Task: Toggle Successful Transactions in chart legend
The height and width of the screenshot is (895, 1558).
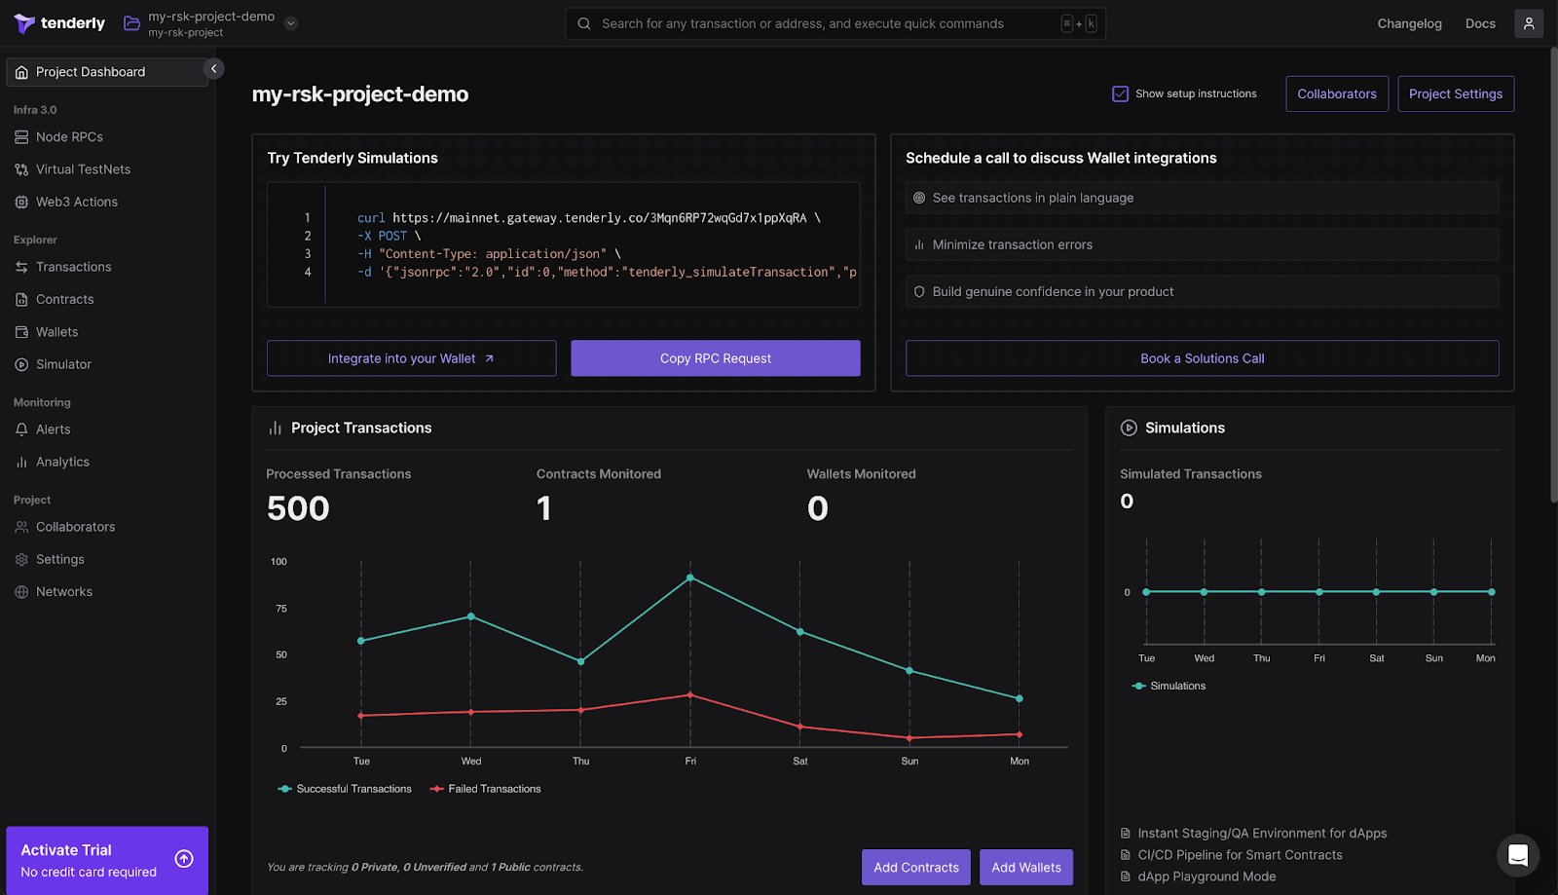Action: pyautogui.click(x=345, y=789)
